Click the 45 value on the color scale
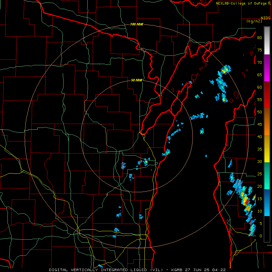This screenshot has height=272, width=272. [260, 125]
